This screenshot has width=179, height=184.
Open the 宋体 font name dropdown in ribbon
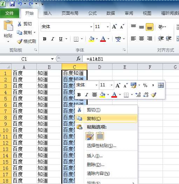click(x=91, y=27)
